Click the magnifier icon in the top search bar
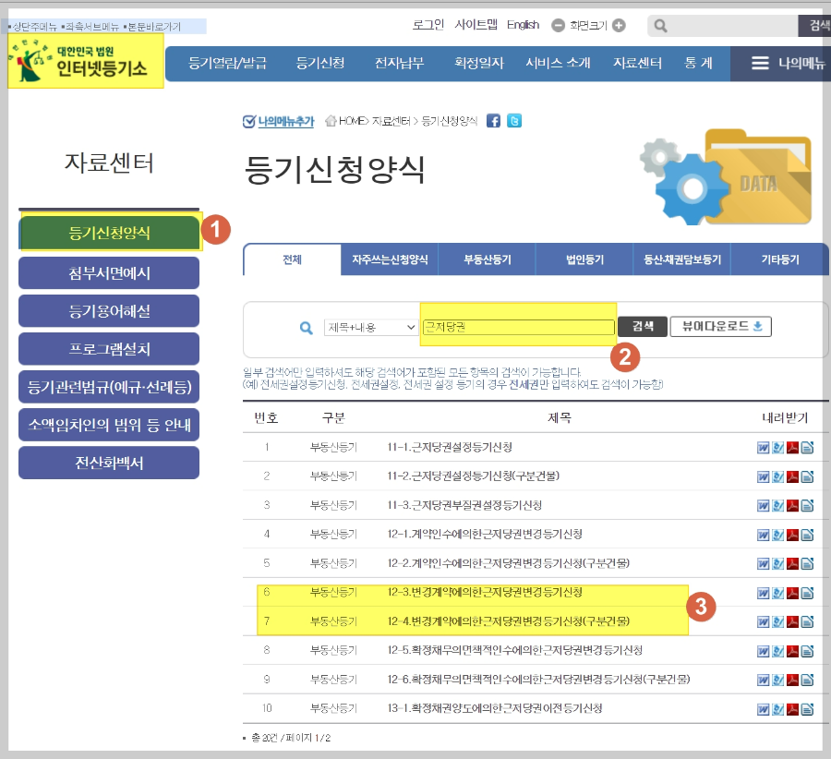This screenshot has width=831, height=759. (663, 25)
